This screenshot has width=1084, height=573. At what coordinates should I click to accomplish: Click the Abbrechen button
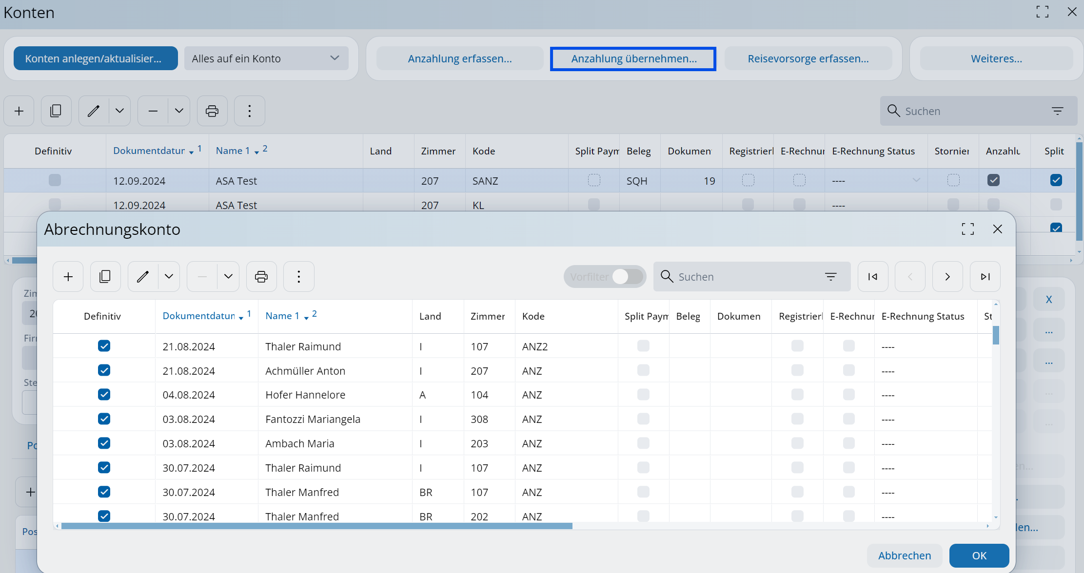[x=905, y=555]
